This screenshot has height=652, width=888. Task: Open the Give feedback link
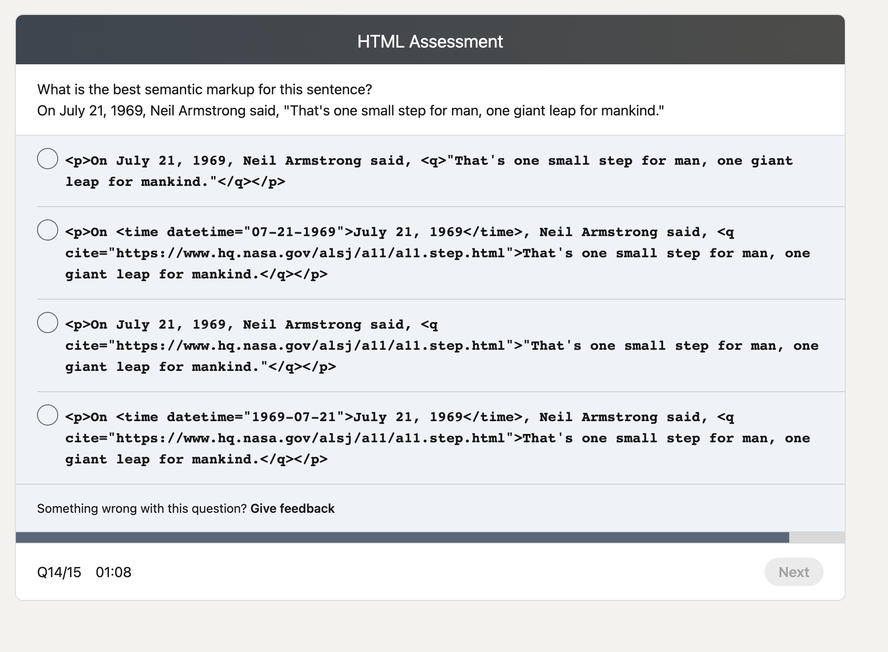coord(292,508)
